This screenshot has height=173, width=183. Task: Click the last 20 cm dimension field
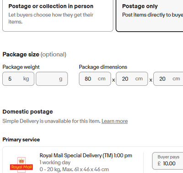tap(168, 79)
